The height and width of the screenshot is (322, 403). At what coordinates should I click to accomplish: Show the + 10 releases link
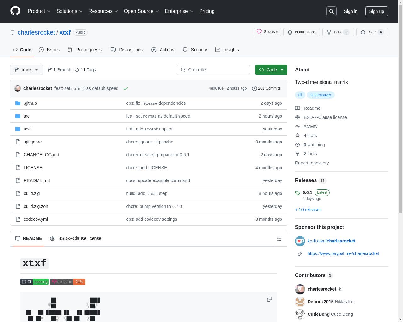(x=308, y=210)
